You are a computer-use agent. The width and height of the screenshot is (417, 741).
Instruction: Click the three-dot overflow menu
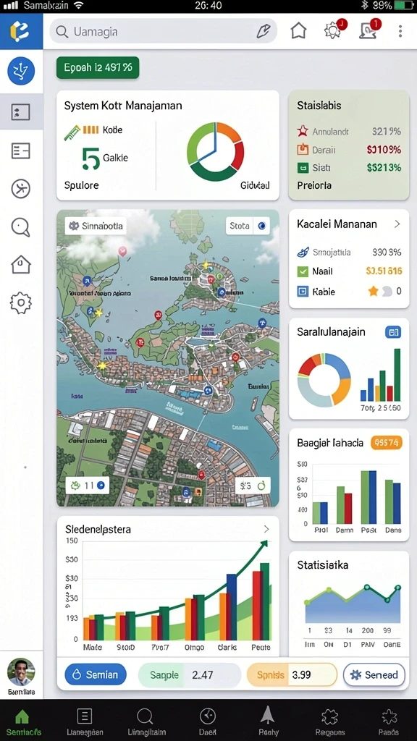400,31
